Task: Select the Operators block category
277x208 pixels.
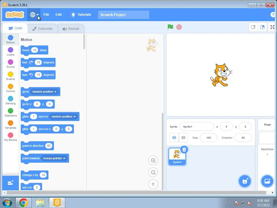Action: [x=11, y=112]
